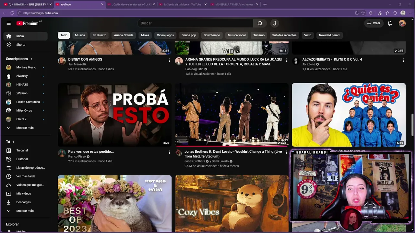
Task: Open the browser shield icon
Action: 395,13
